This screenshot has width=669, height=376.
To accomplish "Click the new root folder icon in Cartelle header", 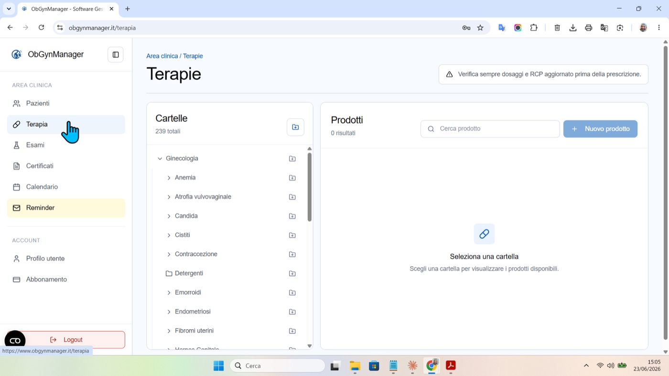I will coord(295,127).
